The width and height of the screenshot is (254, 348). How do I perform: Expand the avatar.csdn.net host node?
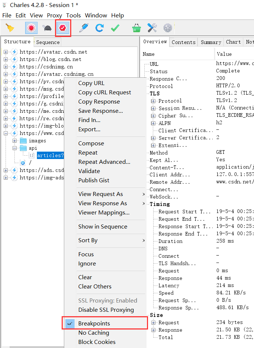[6, 52]
